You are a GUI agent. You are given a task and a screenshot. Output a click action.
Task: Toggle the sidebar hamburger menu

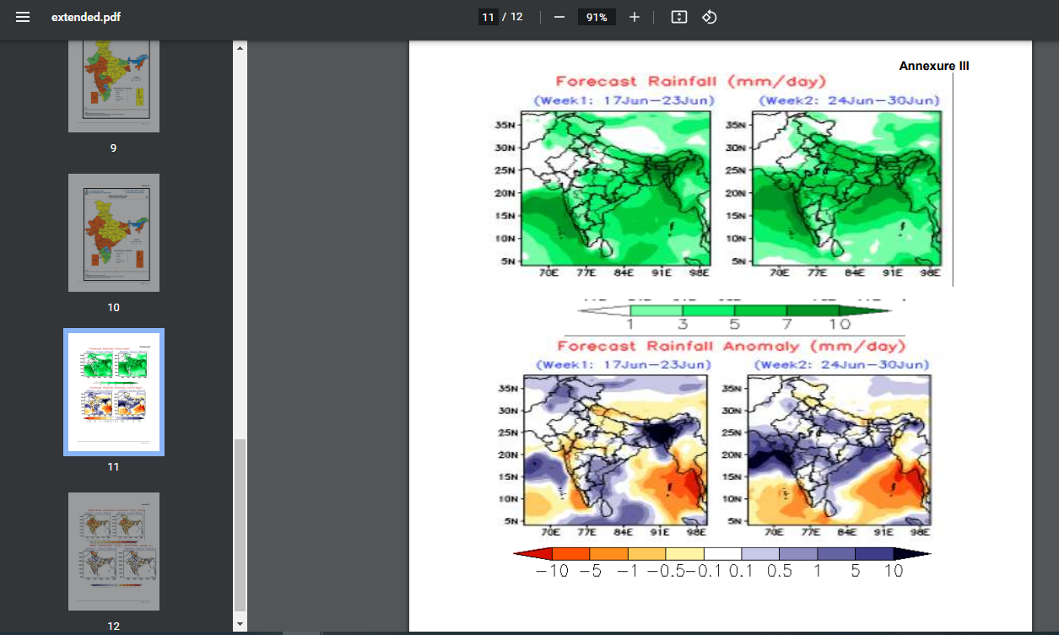(23, 17)
